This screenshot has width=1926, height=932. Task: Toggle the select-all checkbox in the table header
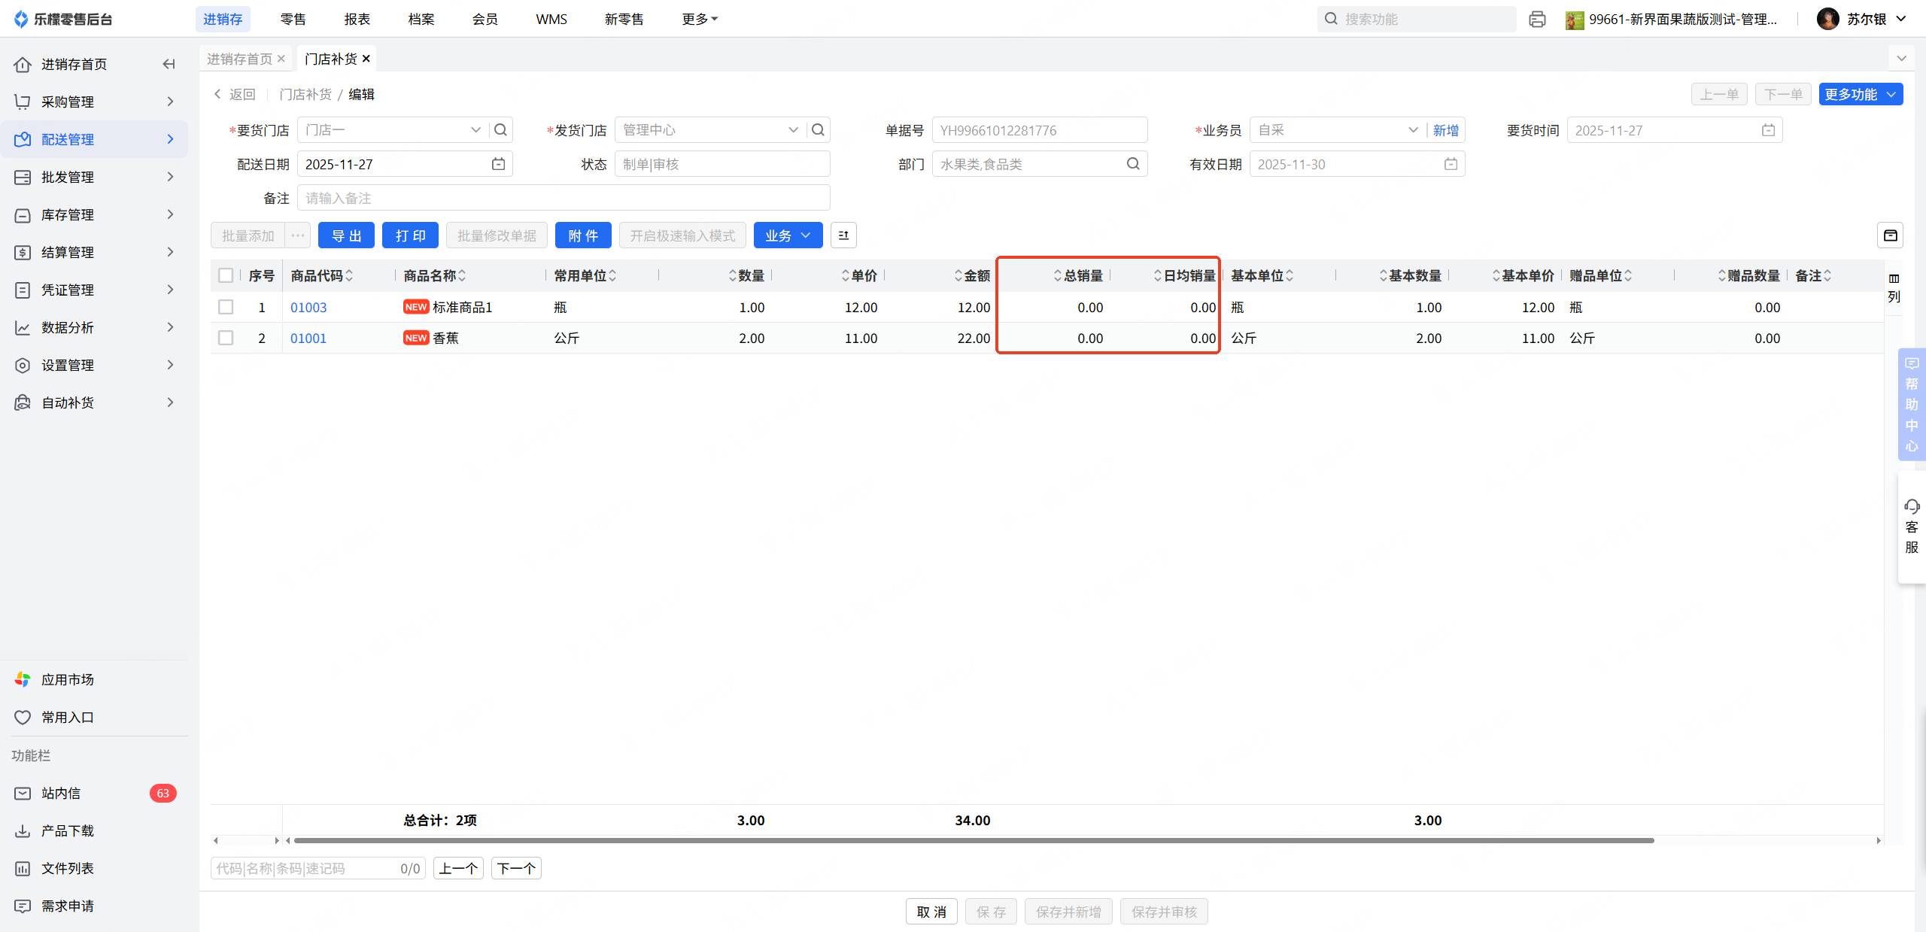[x=226, y=275]
